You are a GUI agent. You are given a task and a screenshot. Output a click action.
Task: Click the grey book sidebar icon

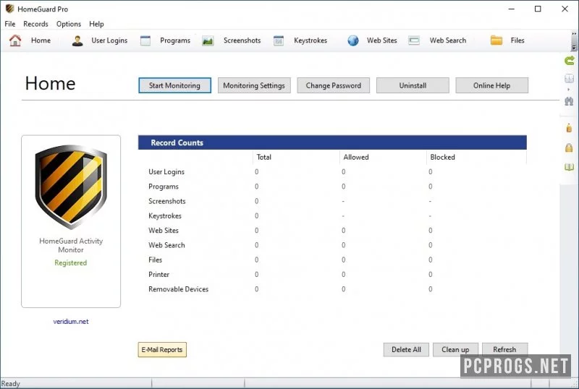tap(569, 78)
